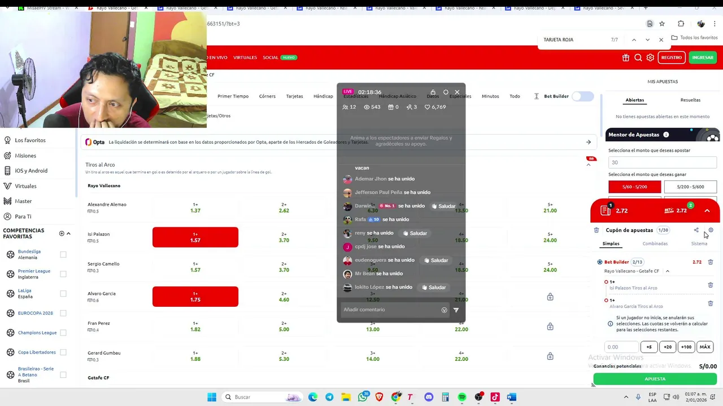Click the stake amount input field
Image resolution: width=723 pixels, height=406 pixels.
pyautogui.click(x=621, y=347)
